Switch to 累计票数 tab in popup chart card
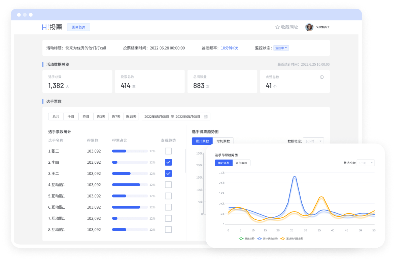This screenshot has width=396, height=261. 224,163
